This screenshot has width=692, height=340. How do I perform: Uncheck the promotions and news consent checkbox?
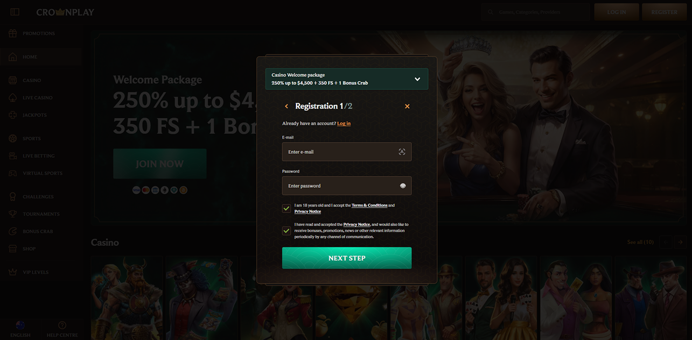[286, 231]
